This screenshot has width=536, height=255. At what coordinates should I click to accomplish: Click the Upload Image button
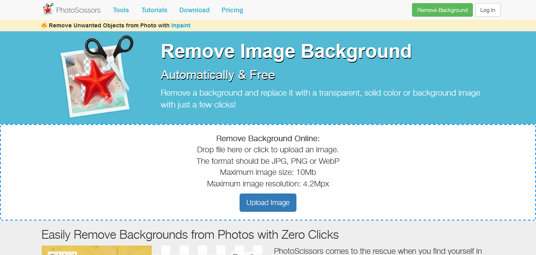pos(268,203)
